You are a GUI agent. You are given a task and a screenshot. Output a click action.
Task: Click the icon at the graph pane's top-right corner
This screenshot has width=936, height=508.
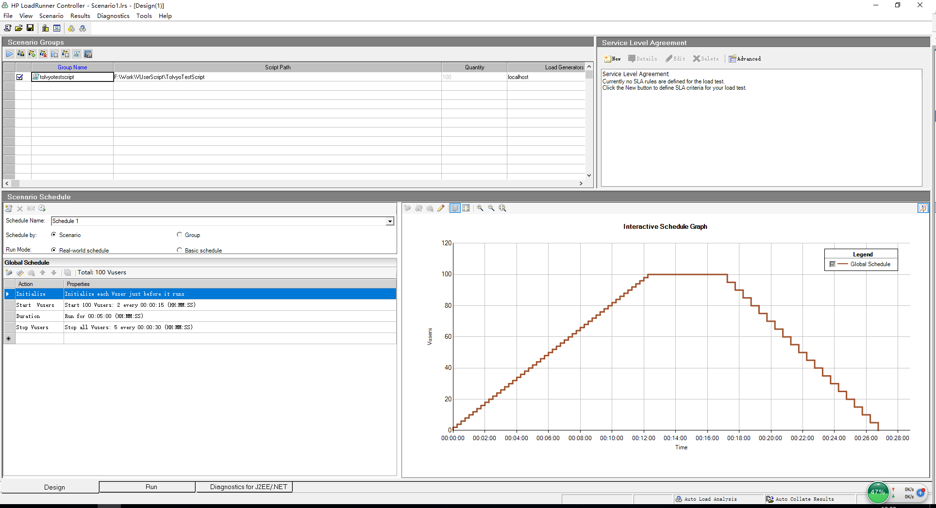coord(923,208)
